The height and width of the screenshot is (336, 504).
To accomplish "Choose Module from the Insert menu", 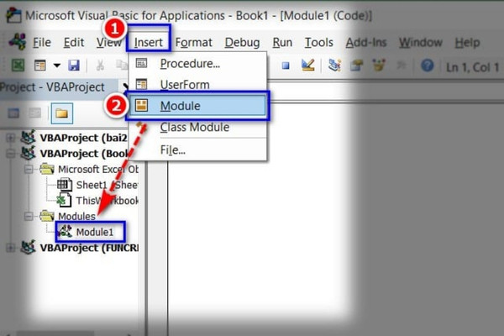I will click(x=197, y=106).
